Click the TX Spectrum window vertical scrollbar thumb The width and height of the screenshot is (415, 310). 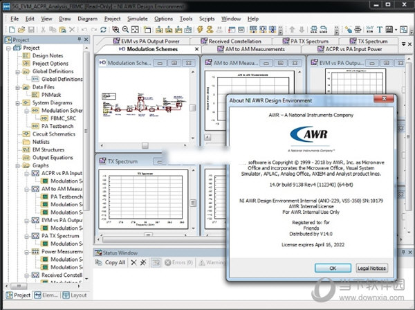tap(193, 203)
